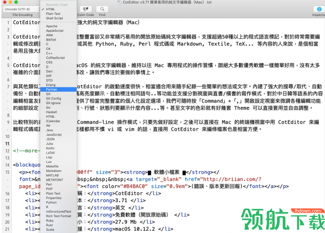Image resolution: width=325 pixels, height=233 pixels.
Task: Choose Makefile from the list
Action: (52, 166)
